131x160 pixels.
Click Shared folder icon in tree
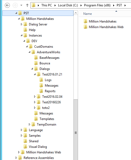(x=25, y=141)
